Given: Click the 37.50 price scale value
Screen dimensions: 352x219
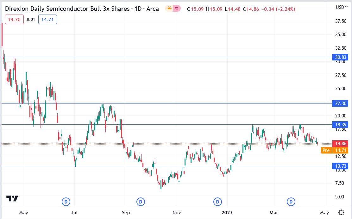Looking at the screenshot, I should pos(341,21).
